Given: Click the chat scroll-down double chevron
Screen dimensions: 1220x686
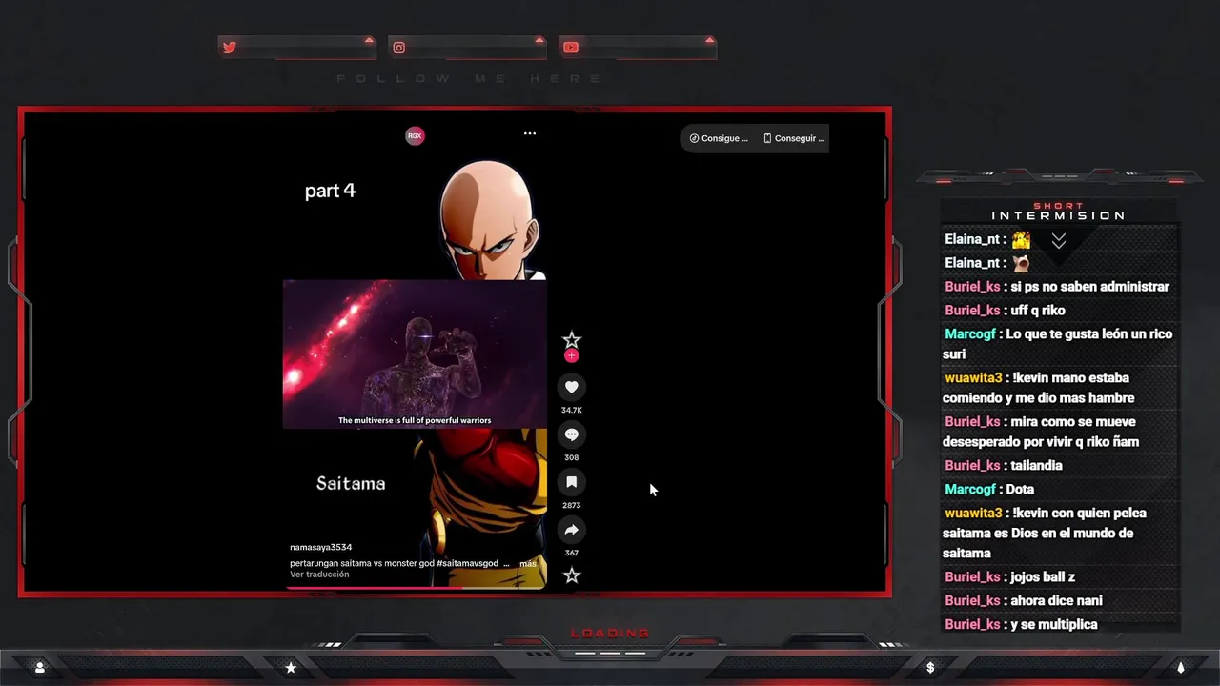Looking at the screenshot, I should point(1059,241).
